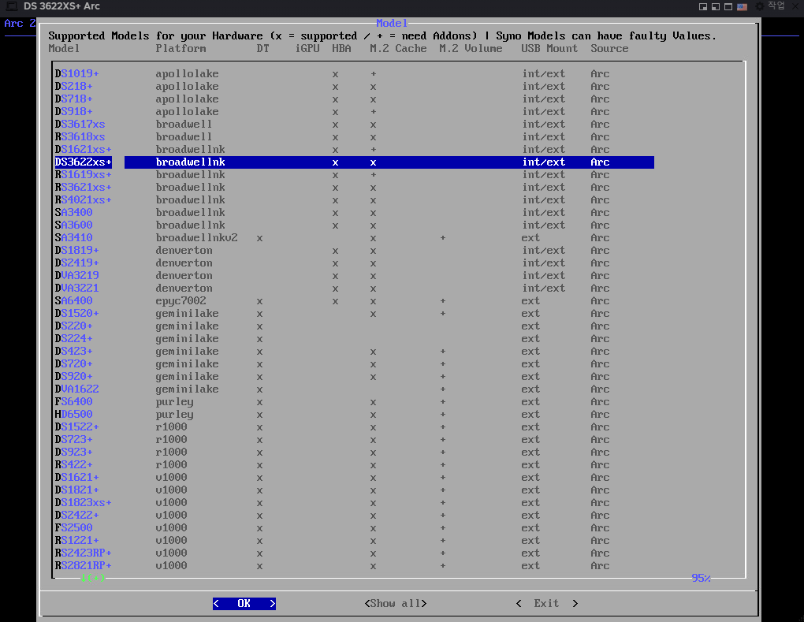Click the US flag keyboard layout icon
804x622 pixels.
click(x=742, y=6)
